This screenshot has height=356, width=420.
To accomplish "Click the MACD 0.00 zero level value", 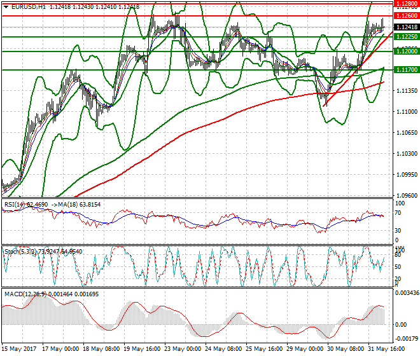I will point(401,325).
